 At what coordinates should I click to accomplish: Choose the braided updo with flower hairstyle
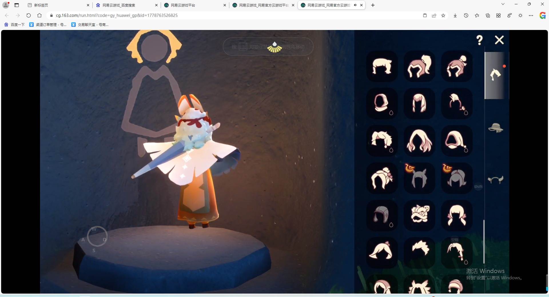tap(382, 178)
